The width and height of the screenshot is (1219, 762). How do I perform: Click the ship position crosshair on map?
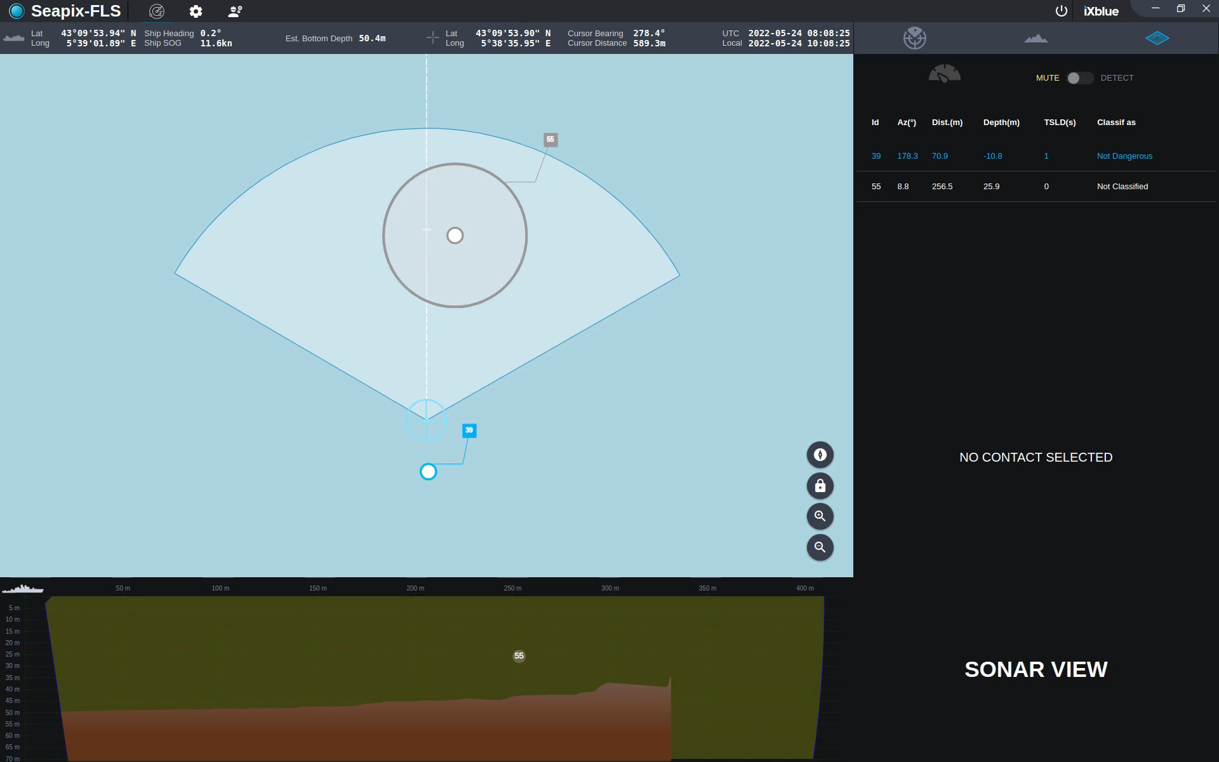[426, 420]
